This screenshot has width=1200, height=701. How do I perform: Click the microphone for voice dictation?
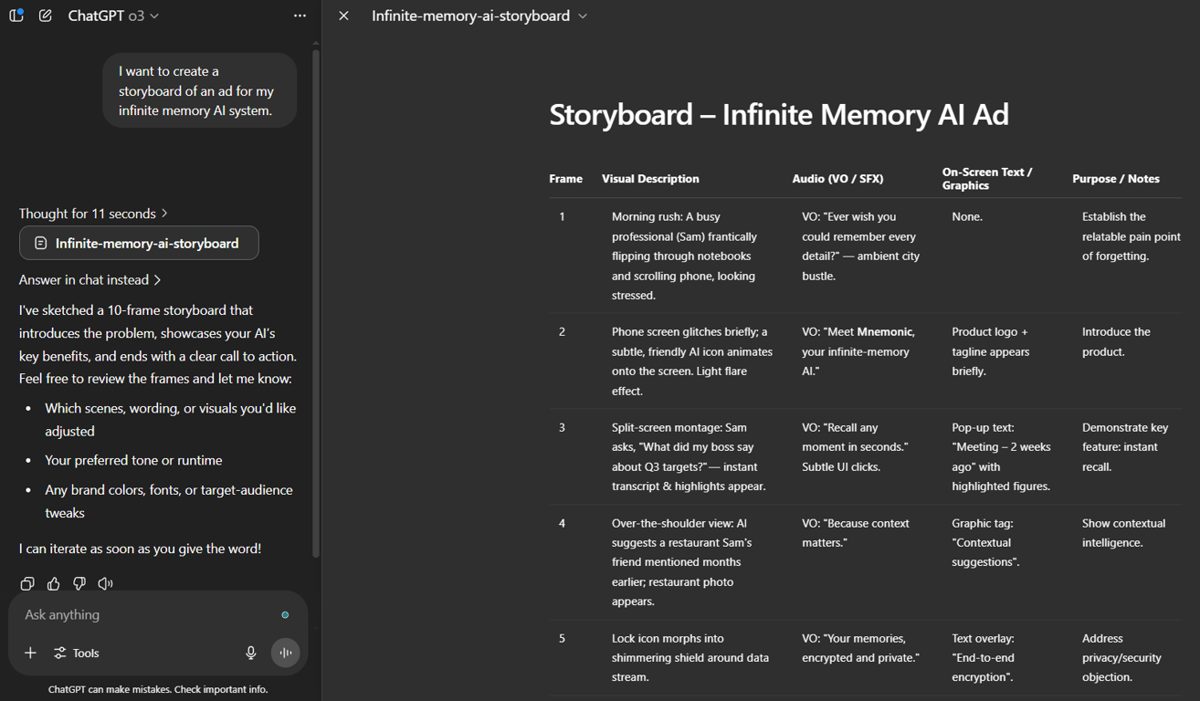(x=250, y=653)
